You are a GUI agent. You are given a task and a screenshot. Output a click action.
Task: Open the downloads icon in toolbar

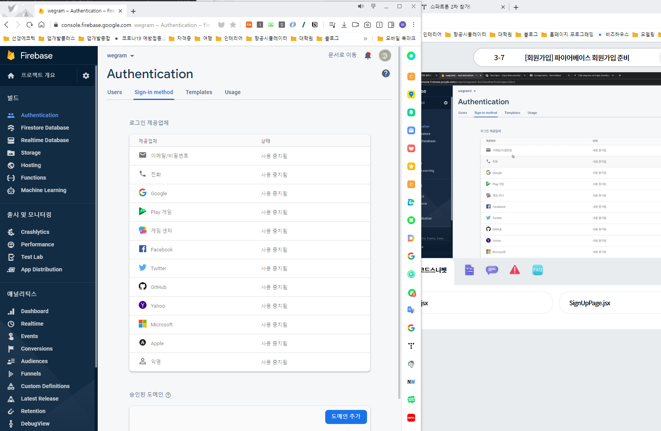pyautogui.click(x=344, y=25)
